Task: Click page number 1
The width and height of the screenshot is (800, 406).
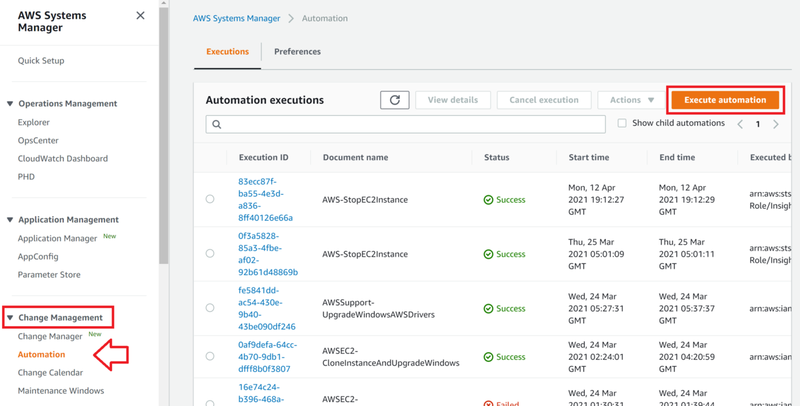Action: click(758, 125)
